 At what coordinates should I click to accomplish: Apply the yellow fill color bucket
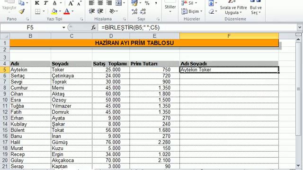click(54, 11)
